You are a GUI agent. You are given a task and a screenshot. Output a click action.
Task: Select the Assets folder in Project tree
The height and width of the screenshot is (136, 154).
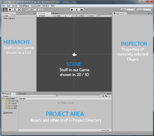point(8,113)
